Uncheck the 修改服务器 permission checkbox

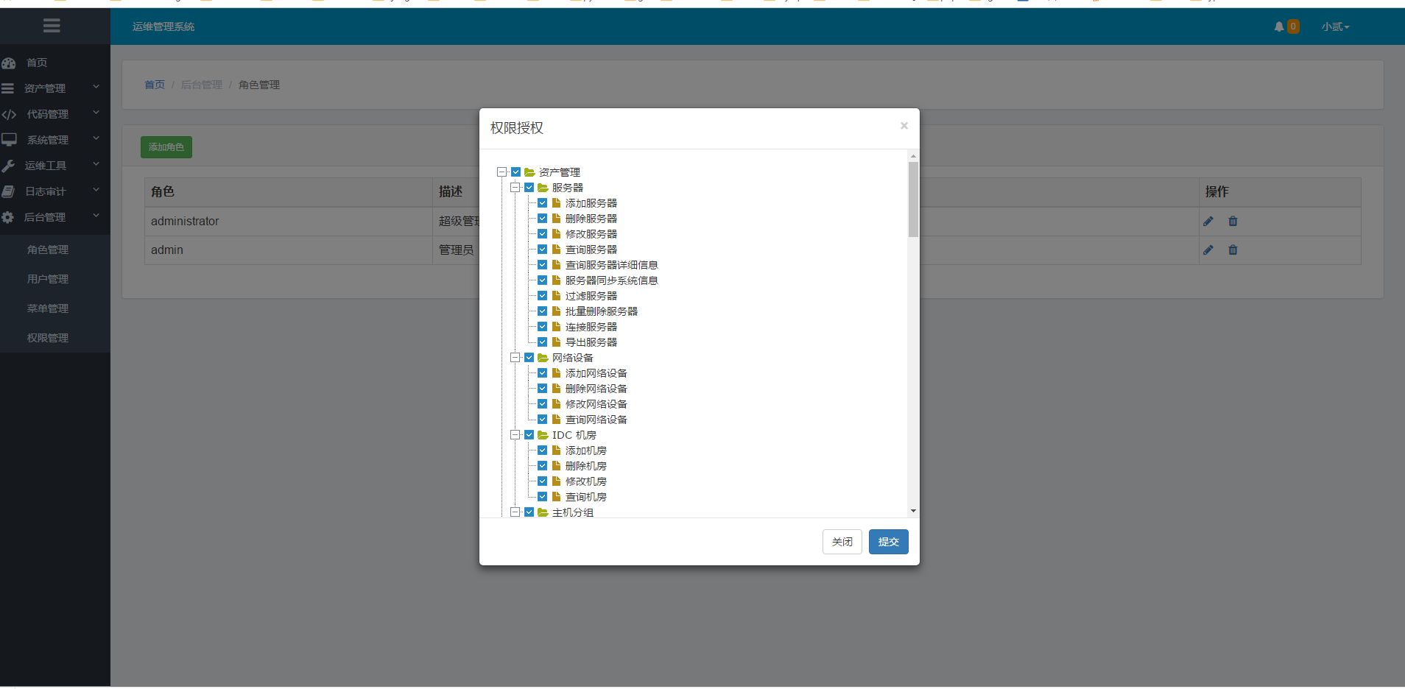542,234
